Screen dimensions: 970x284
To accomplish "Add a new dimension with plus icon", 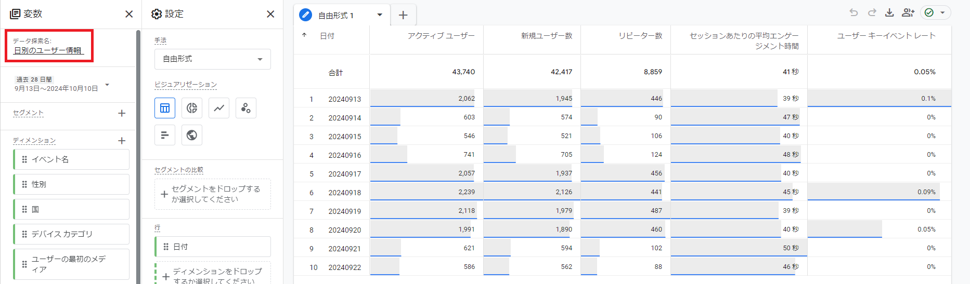I will (x=122, y=141).
